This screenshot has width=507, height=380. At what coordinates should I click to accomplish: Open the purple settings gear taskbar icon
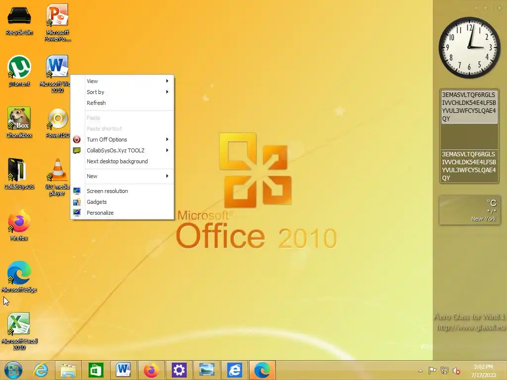(x=179, y=370)
